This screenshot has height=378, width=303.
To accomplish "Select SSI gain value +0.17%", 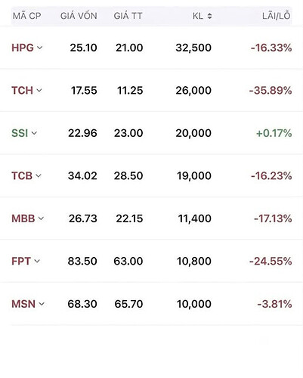I will click(x=274, y=133).
